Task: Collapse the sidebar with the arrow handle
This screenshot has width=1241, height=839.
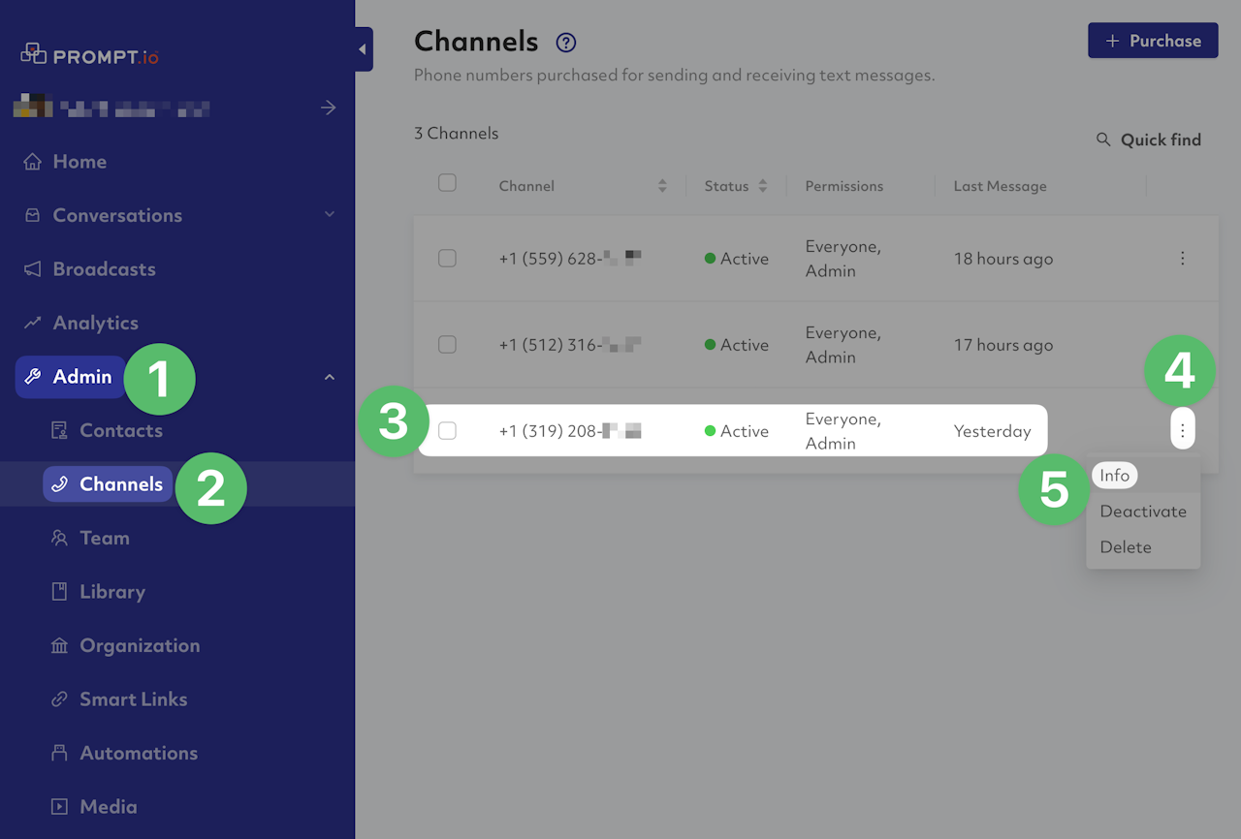Action: pyautogui.click(x=363, y=48)
